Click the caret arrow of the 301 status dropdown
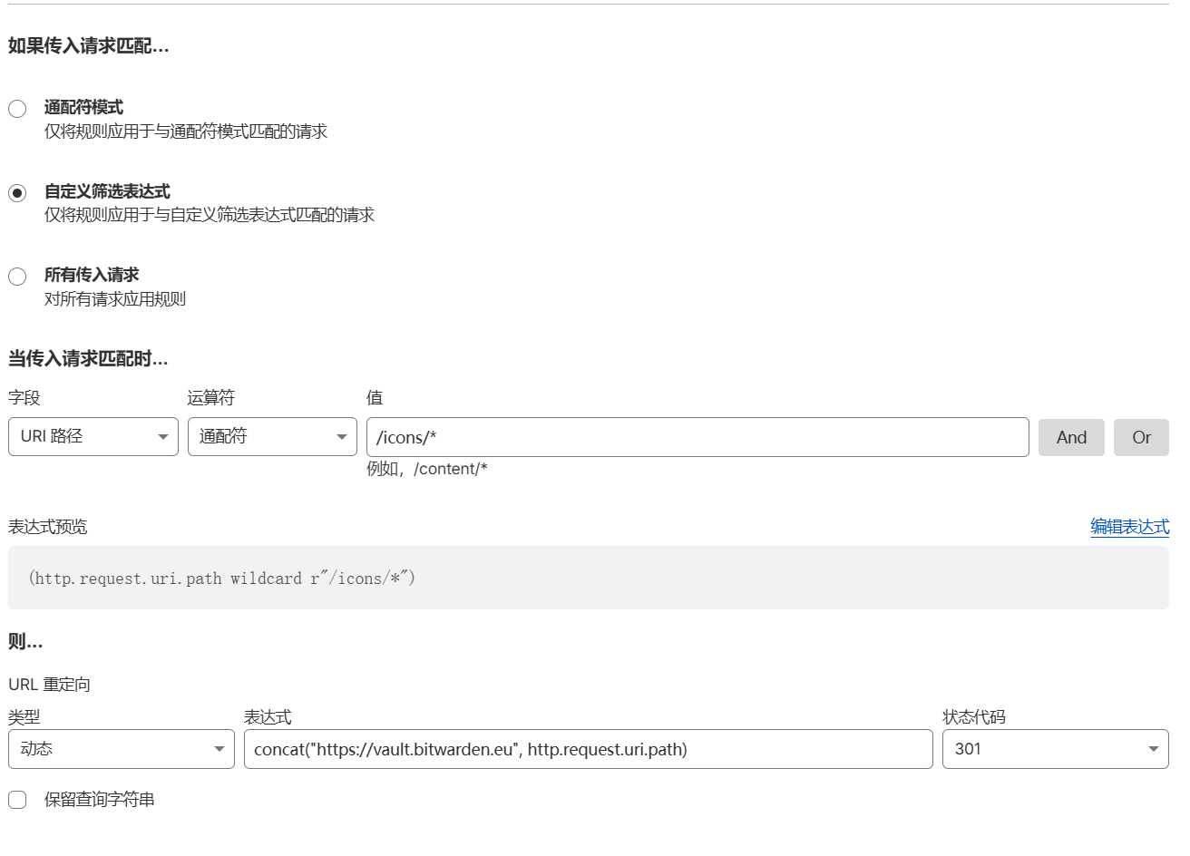The image size is (1190, 856). point(1154,749)
